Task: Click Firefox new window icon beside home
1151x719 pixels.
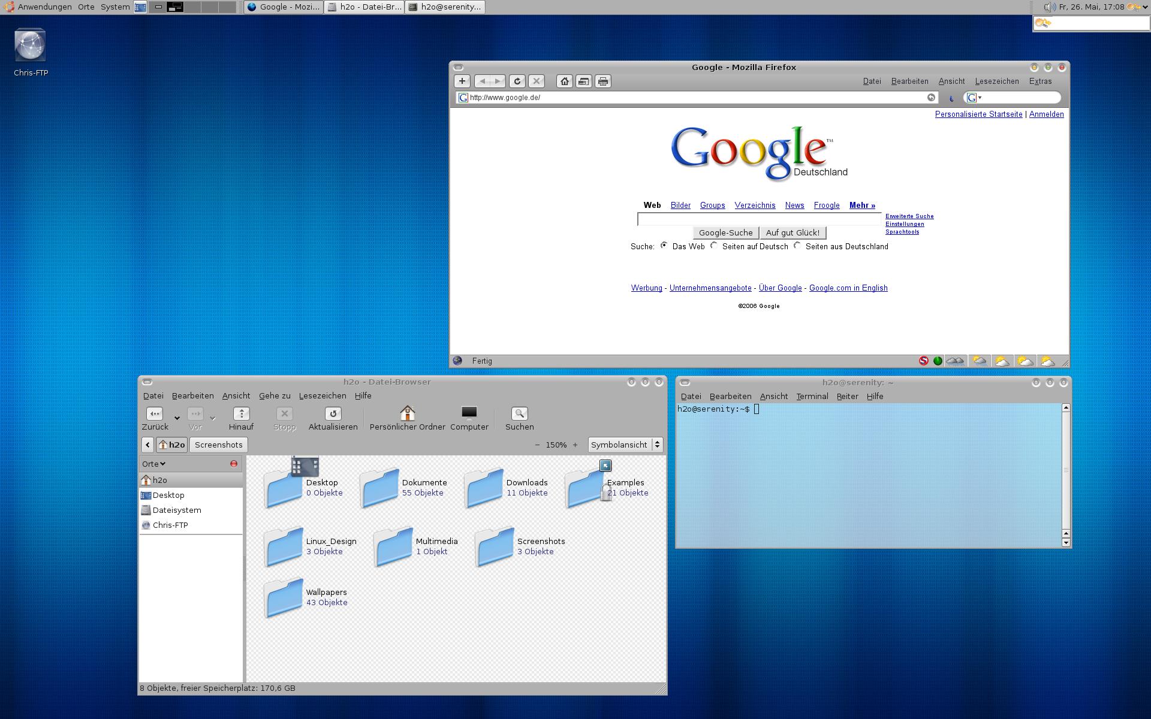Action: pyautogui.click(x=583, y=81)
